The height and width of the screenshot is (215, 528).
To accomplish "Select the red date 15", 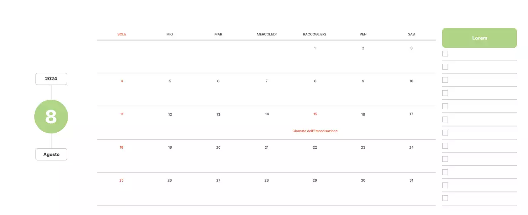I will 315,114.
